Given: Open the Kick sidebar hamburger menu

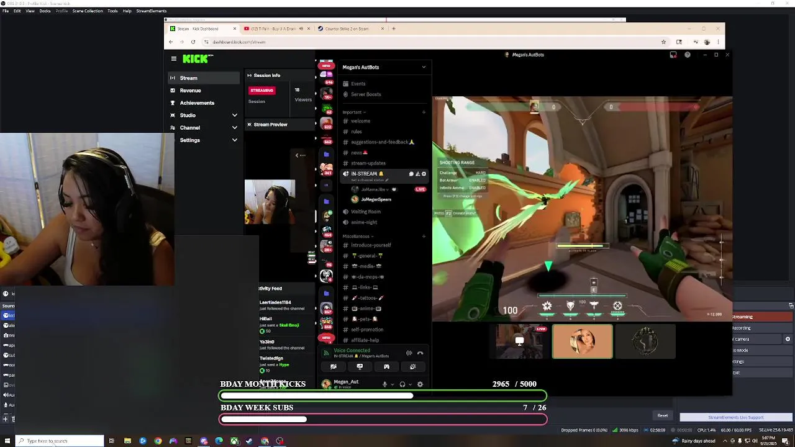Looking at the screenshot, I should (174, 58).
